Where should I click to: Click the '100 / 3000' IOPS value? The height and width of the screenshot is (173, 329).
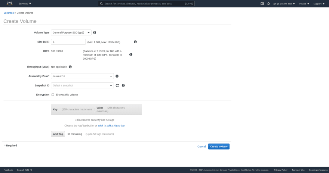pos(57,51)
